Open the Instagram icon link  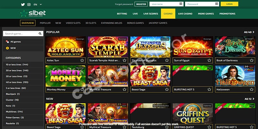pos(29,5)
